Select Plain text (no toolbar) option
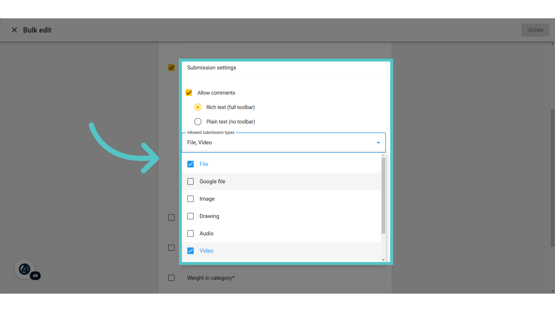The height and width of the screenshot is (312, 555). pos(198,122)
